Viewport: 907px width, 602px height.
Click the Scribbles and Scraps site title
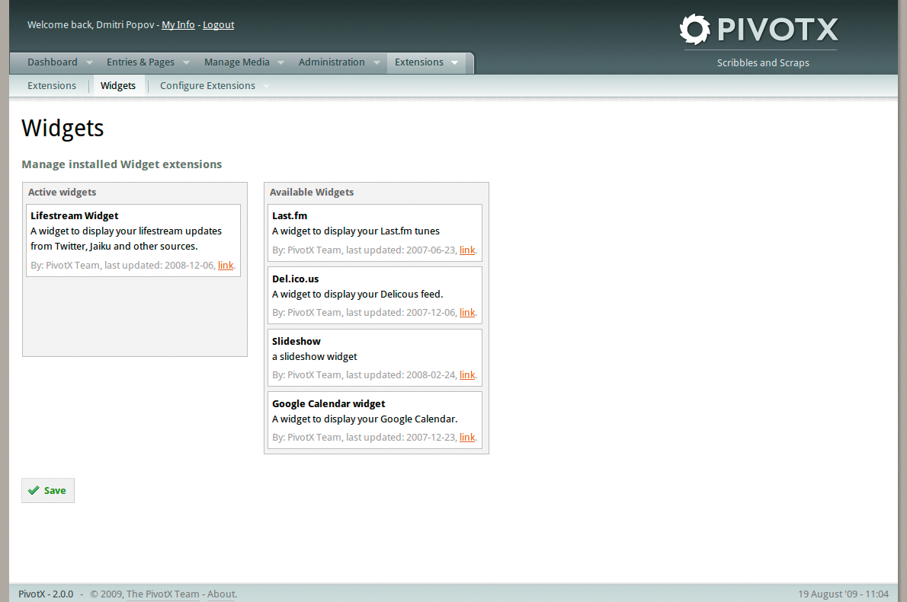point(763,63)
